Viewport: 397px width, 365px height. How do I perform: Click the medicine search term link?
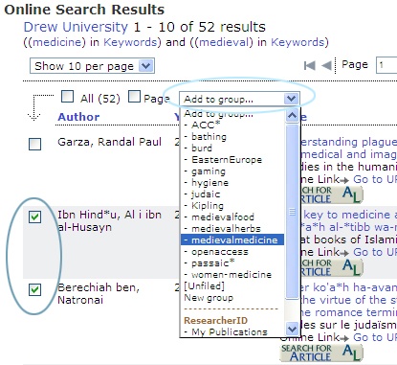coord(57,42)
